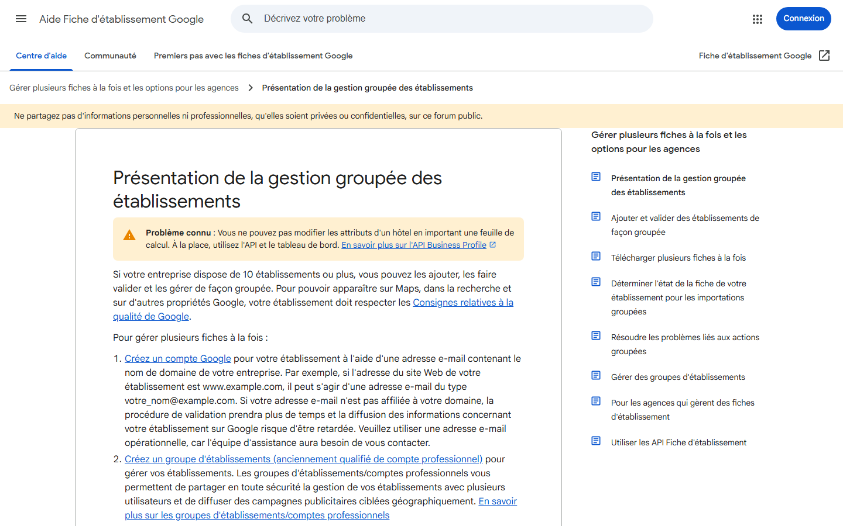Click the text Pour gérer plusieurs fiches à la fois
This screenshot has width=843, height=526.
[190, 337]
